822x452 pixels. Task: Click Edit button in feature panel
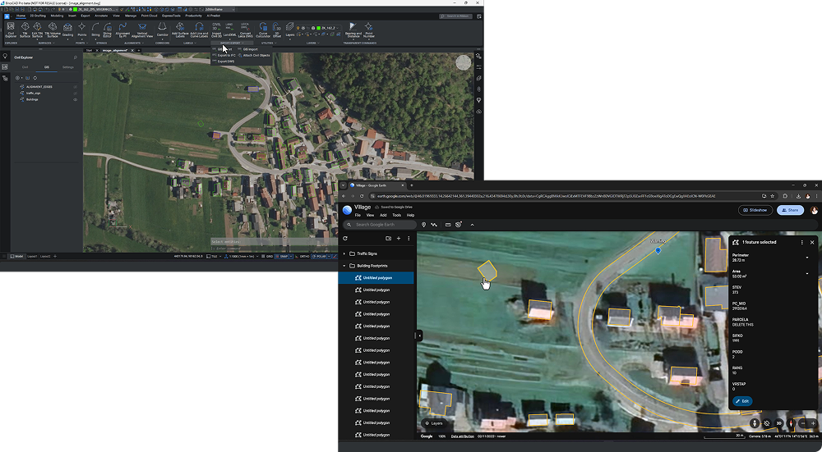[x=742, y=401]
